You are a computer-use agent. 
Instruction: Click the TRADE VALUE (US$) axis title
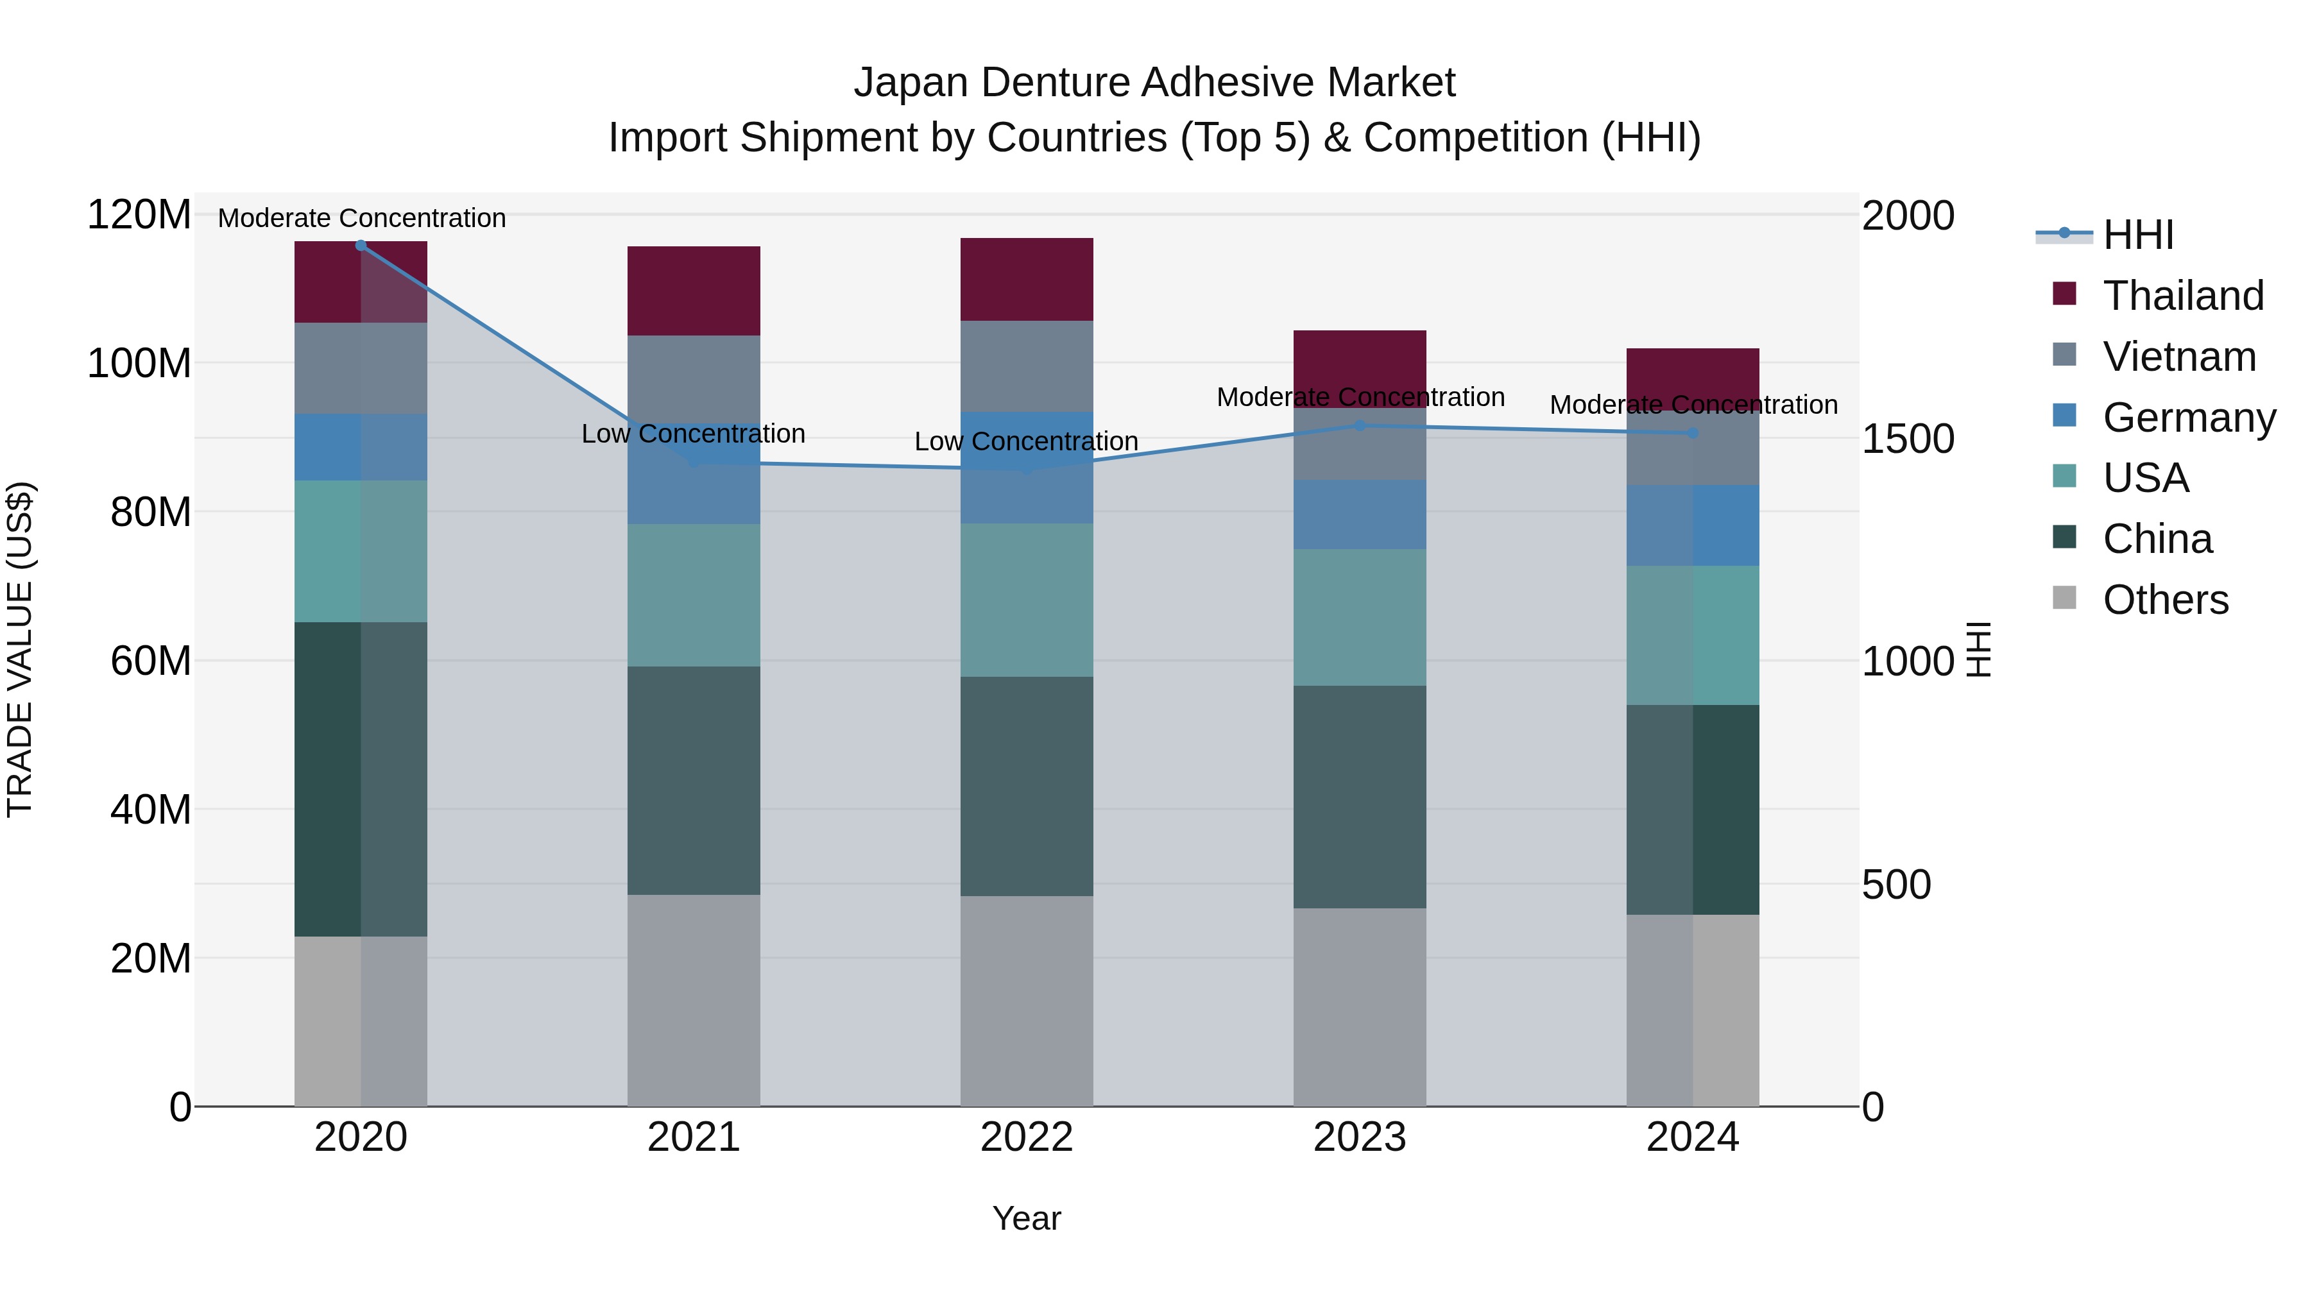coord(20,650)
